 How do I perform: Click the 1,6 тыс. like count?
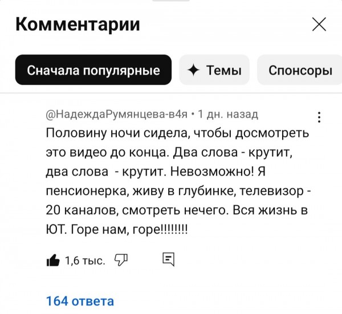click(85, 261)
